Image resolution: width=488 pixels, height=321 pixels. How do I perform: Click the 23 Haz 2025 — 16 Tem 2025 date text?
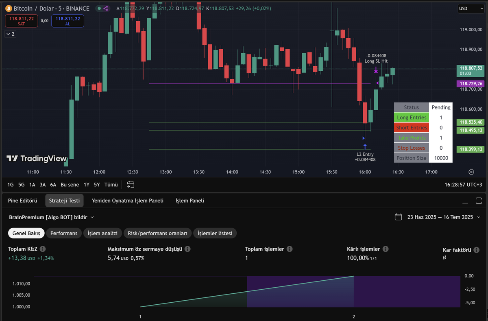(x=440, y=217)
